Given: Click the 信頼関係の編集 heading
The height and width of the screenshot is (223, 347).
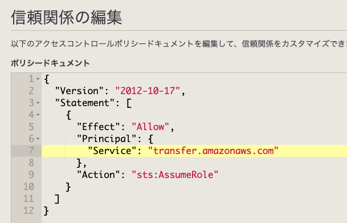Looking at the screenshot, I should click(x=67, y=17).
